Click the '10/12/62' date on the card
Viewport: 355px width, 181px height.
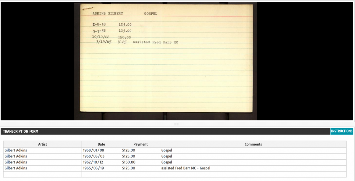click(101, 37)
